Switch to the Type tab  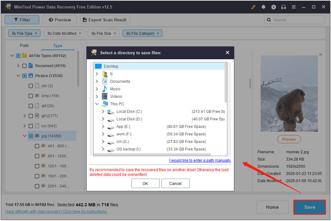pyautogui.click(x=58, y=45)
